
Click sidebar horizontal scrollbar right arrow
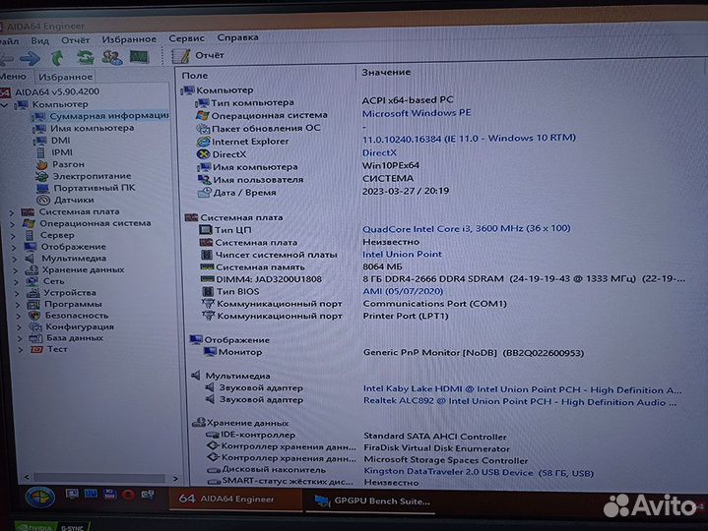coord(175,478)
